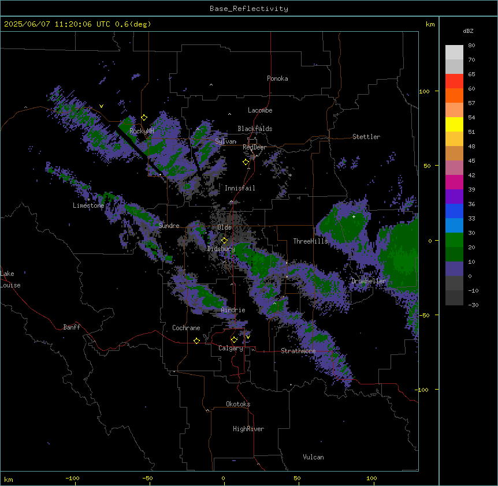The height and width of the screenshot is (486, 498).
Task: Click the Stettler city label
Action: 366,137
